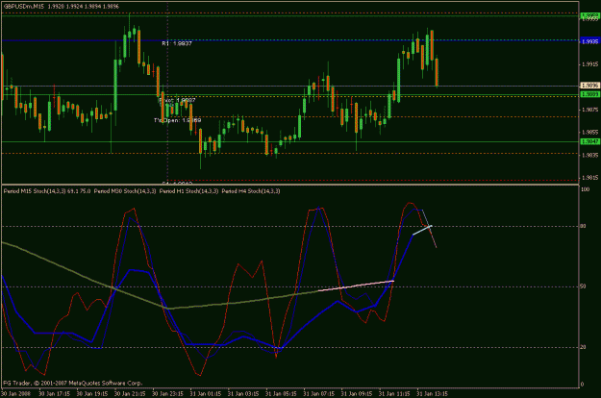The height and width of the screenshot is (398, 601).
Task: Click the 30 Jan 17:15 time label
Action: [x=55, y=394]
